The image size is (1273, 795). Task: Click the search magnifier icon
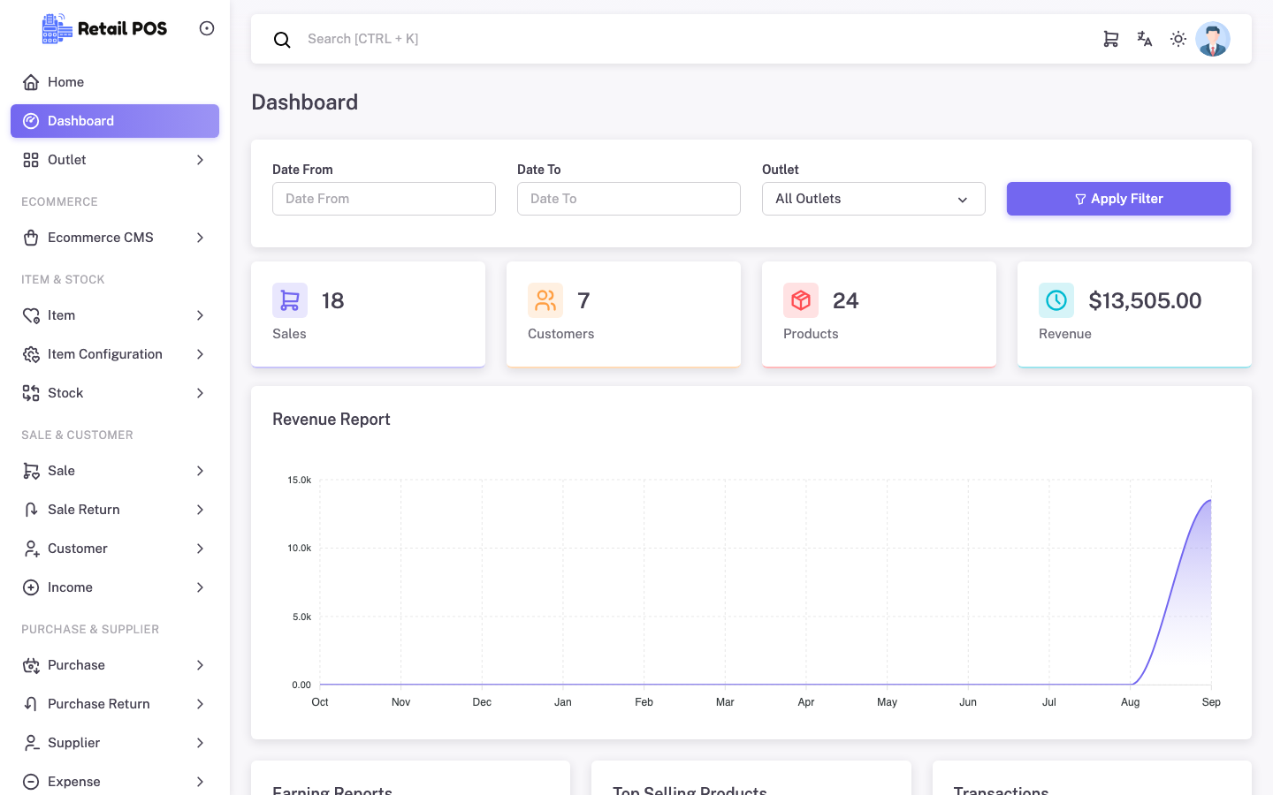(x=282, y=40)
